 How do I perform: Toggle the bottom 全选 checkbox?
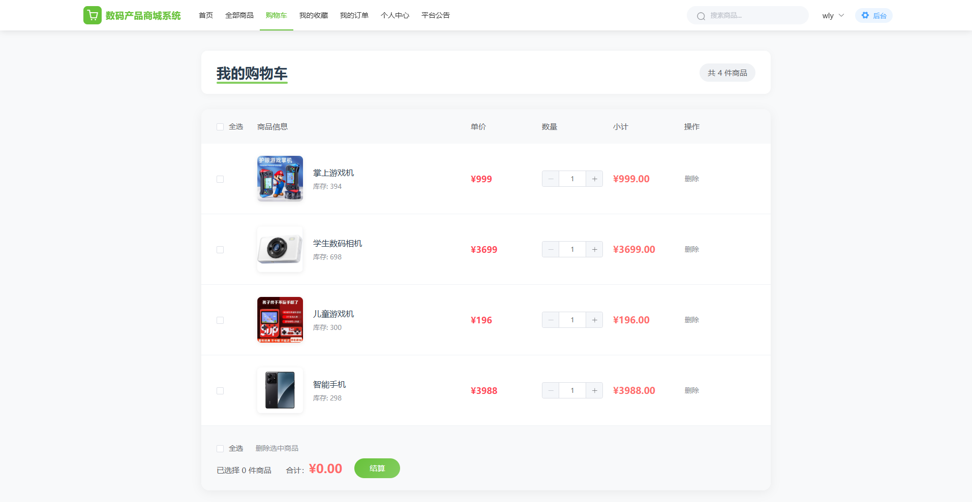220,449
